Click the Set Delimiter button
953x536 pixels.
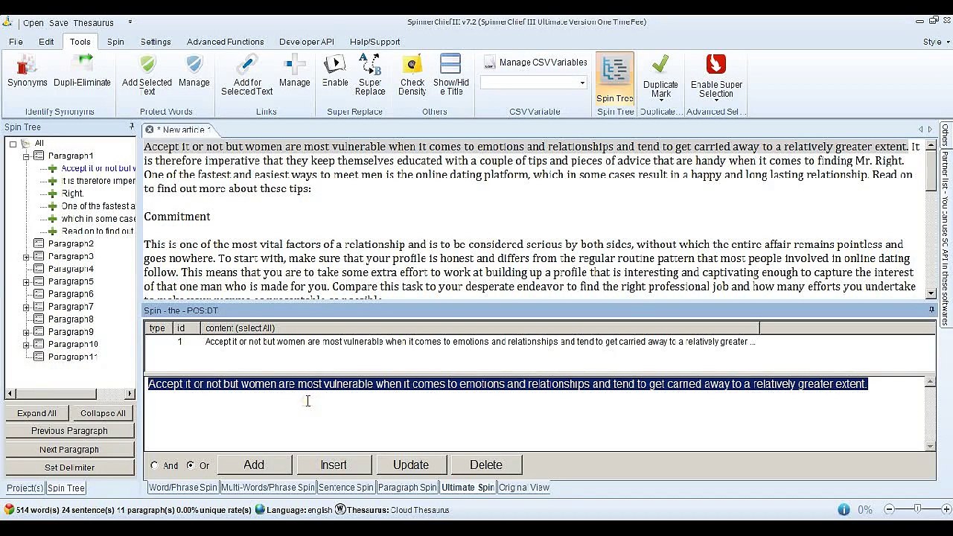pos(69,468)
